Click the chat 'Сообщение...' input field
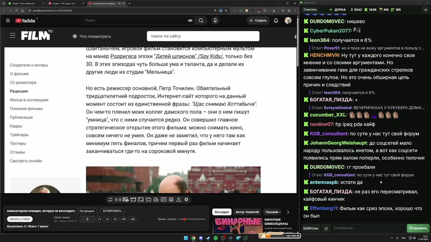This screenshot has width=431, height=242. tap(368, 228)
